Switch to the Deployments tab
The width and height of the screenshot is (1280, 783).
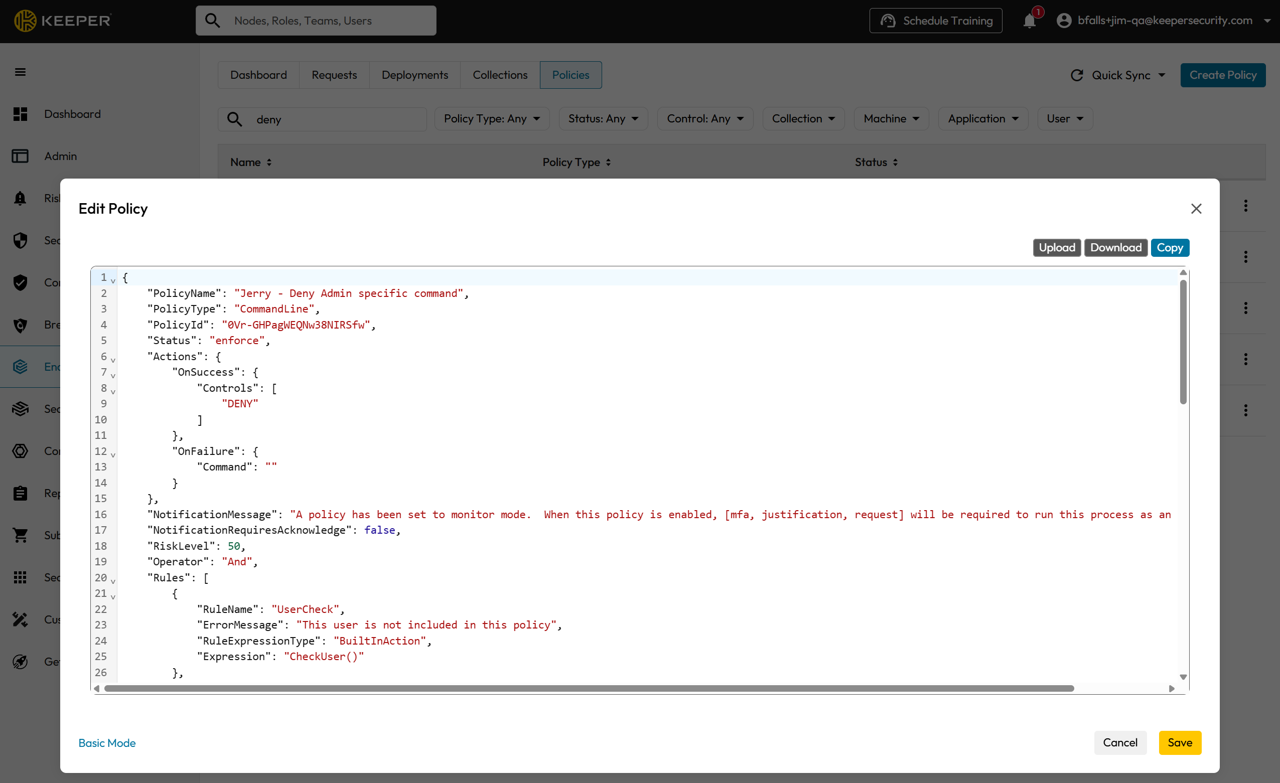tap(414, 75)
